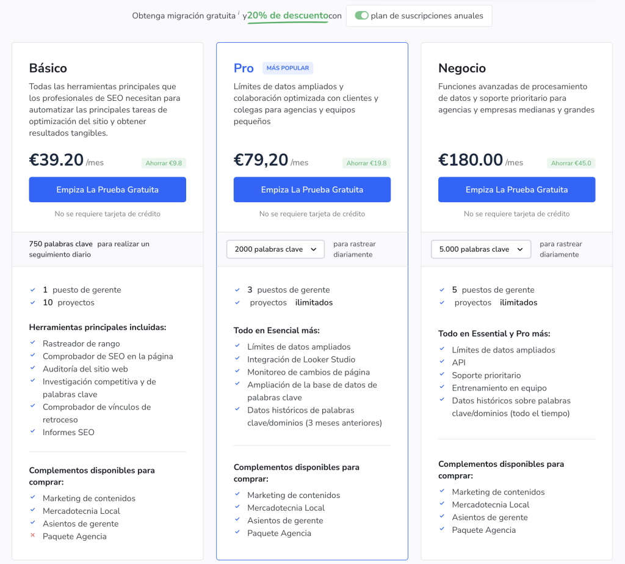
Task: Click the MÁS POPULAR badge
Action: 287,67
